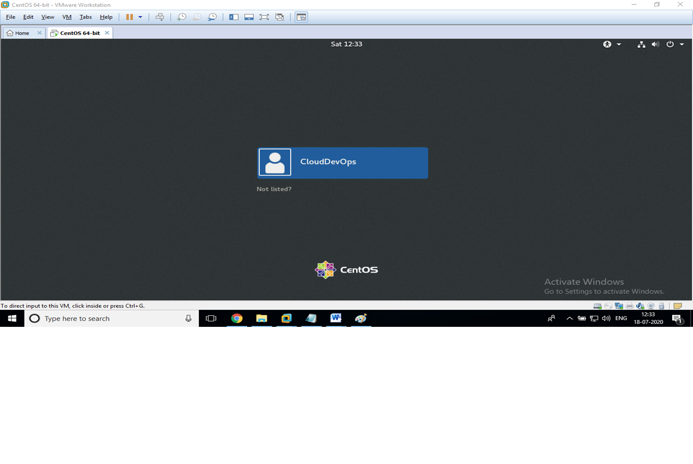Click the accessibility icon on the login screen
The height and width of the screenshot is (464, 693).
(x=607, y=44)
